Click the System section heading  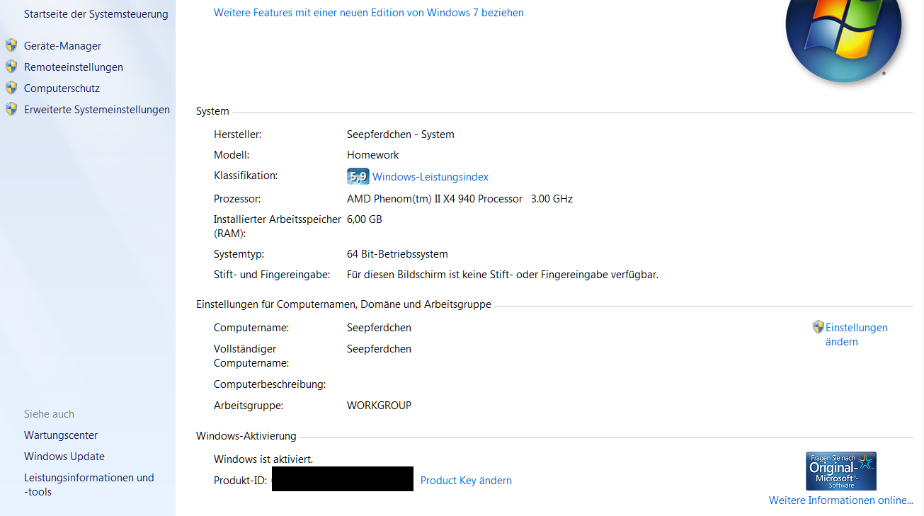[212, 111]
